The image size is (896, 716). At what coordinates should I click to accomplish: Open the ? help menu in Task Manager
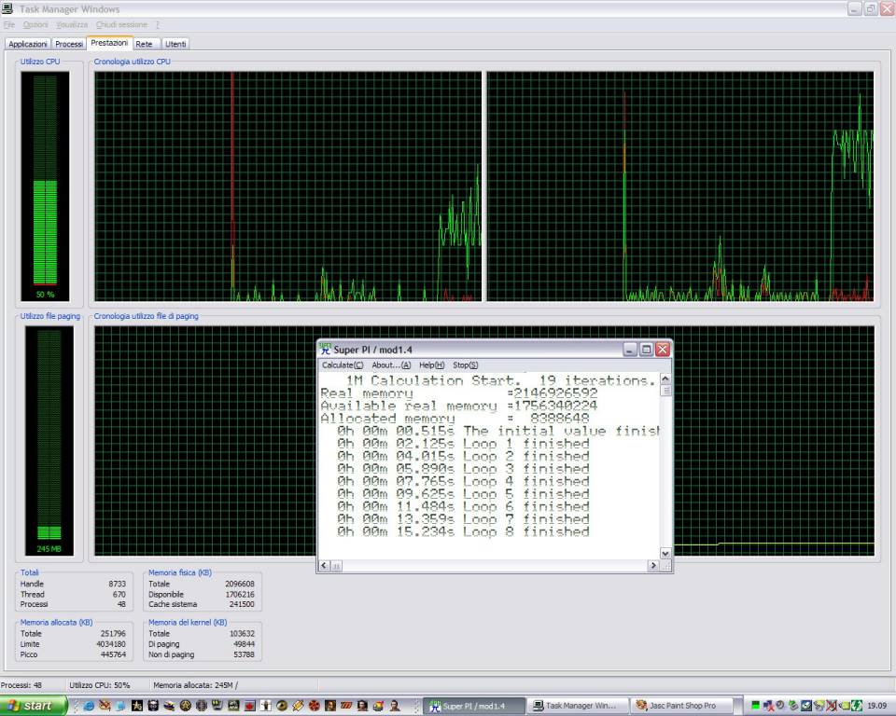point(158,24)
